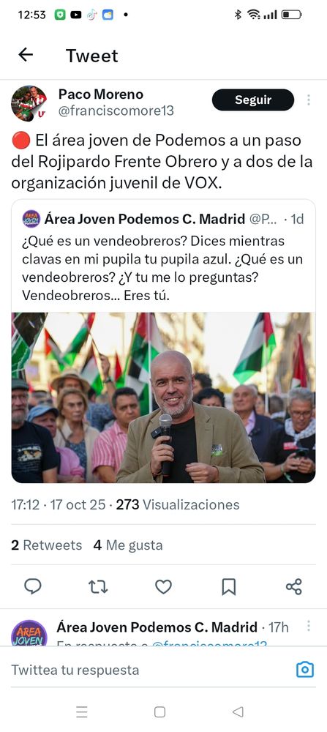
Task: Tap the Twittea tu respuesta field
Action: [149, 670]
